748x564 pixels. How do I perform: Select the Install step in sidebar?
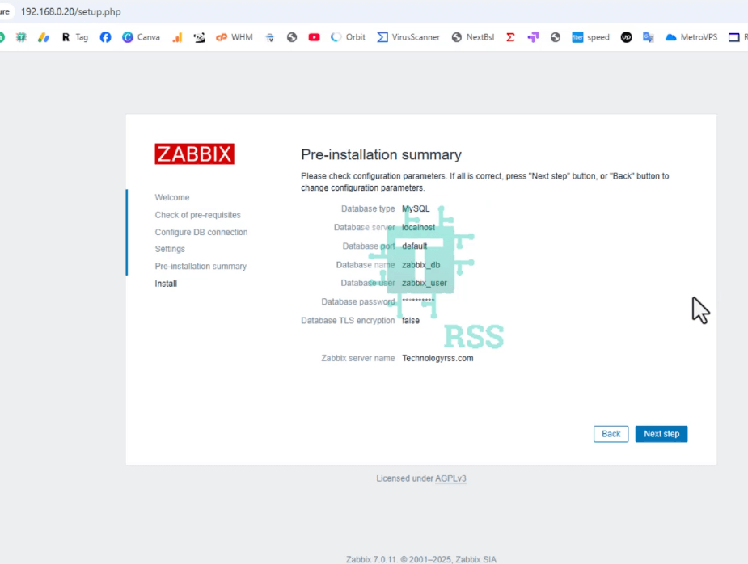(x=166, y=284)
